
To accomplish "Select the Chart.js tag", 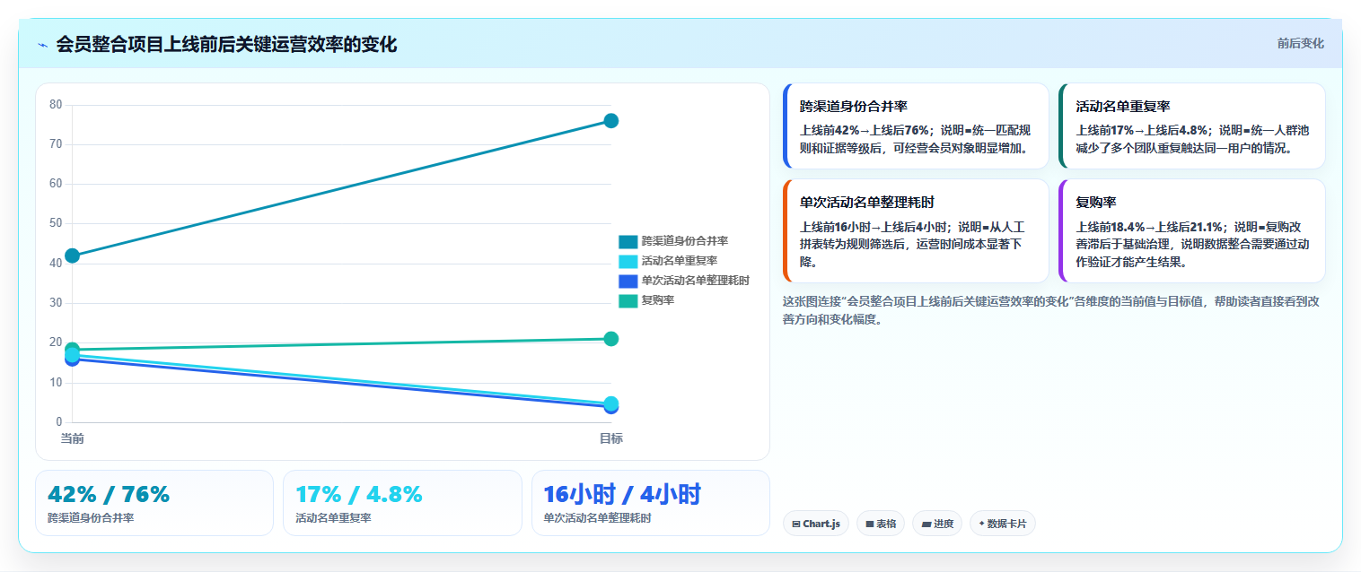I will pyautogui.click(x=816, y=524).
